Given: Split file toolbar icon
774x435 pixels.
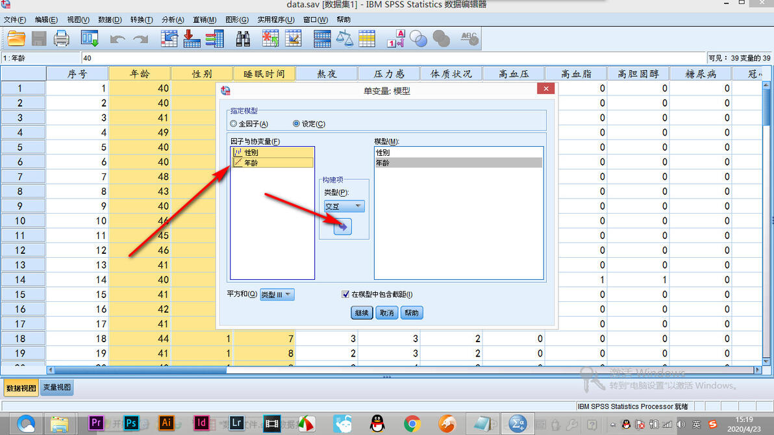Looking at the screenshot, I should [x=322, y=38].
